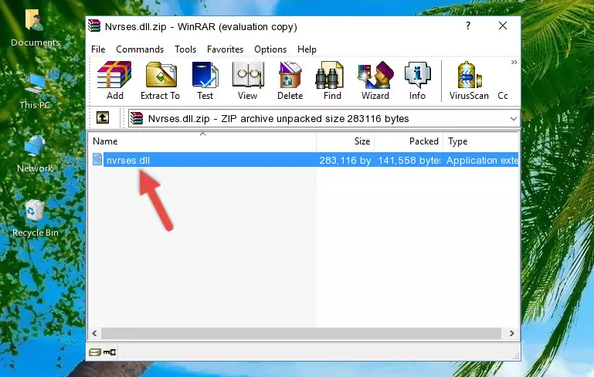The height and width of the screenshot is (377, 594).
Task: Open the Favorites menu
Action: pyautogui.click(x=225, y=49)
